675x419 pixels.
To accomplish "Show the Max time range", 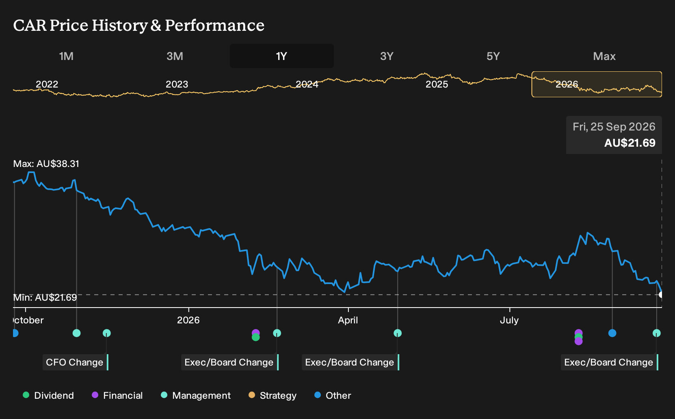I will (x=604, y=56).
